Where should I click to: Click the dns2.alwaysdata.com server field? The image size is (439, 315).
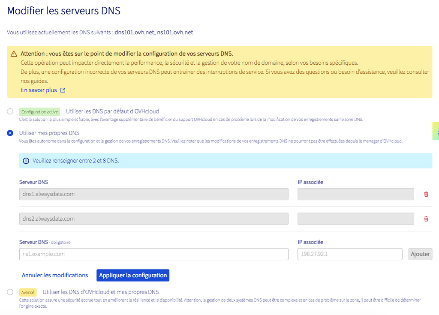click(x=154, y=219)
